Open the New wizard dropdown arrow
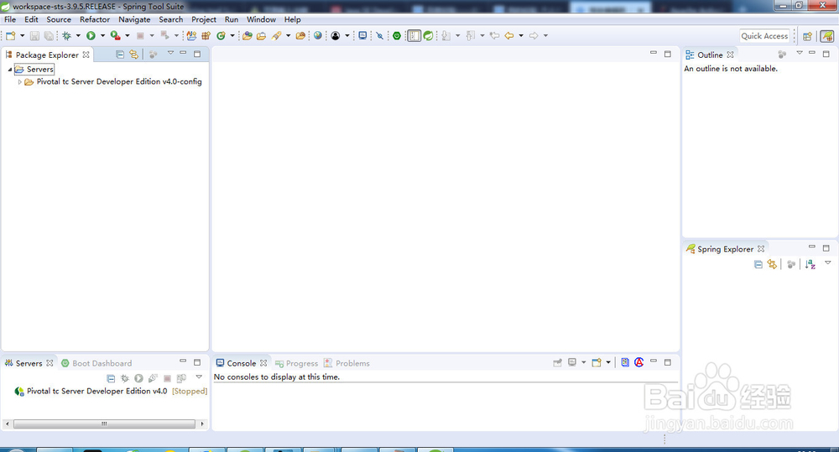The width and height of the screenshot is (839, 452). click(22, 36)
